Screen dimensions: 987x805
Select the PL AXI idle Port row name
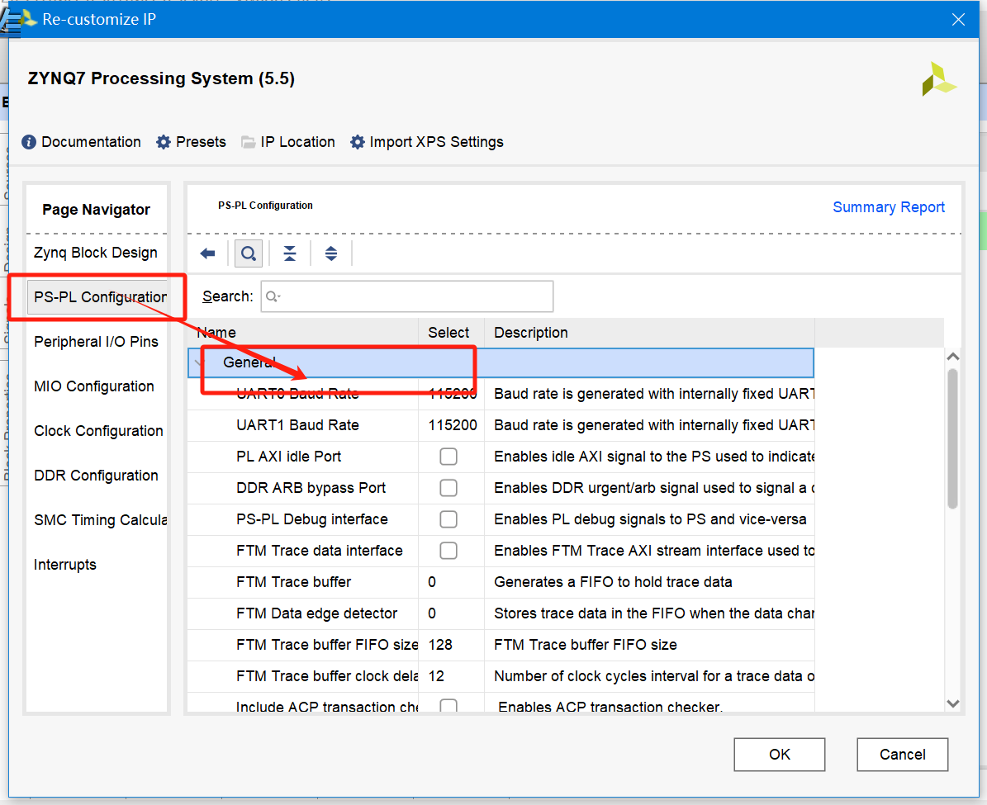coord(288,457)
